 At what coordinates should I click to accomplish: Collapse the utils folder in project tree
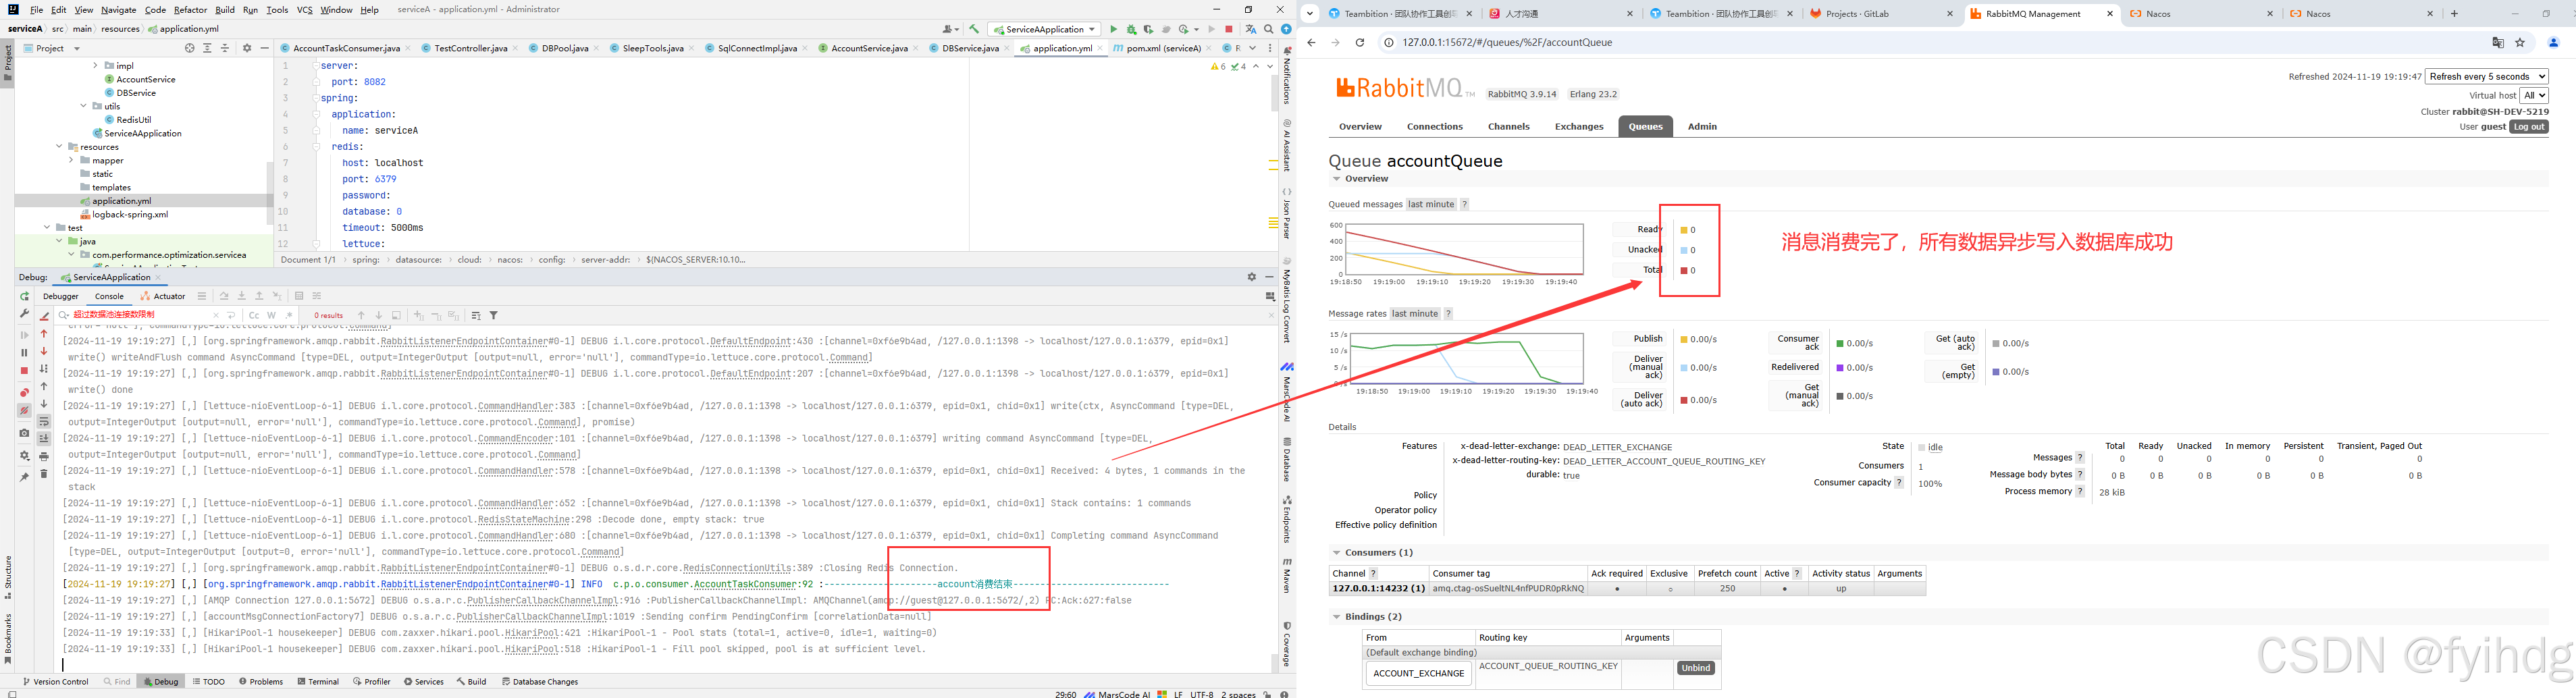click(x=83, y=106)
